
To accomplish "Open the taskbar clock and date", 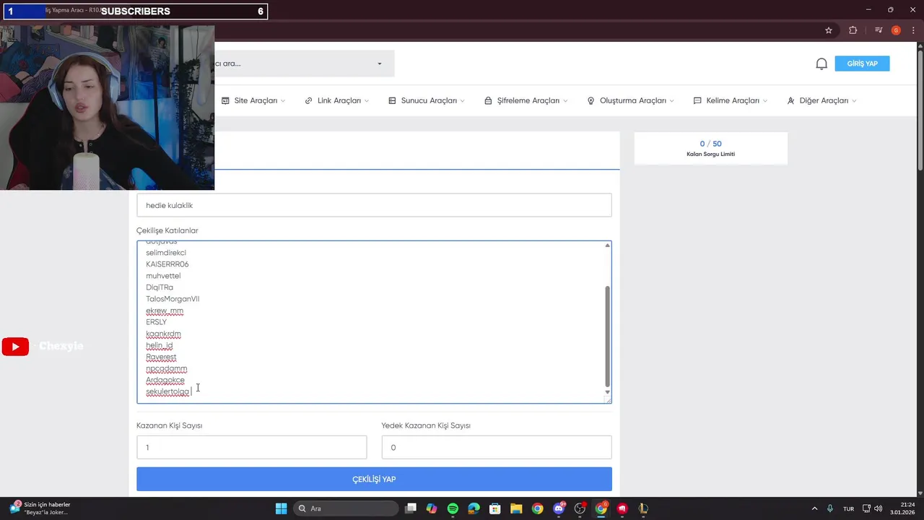I will pyautogui.click(x=902, y=508).
